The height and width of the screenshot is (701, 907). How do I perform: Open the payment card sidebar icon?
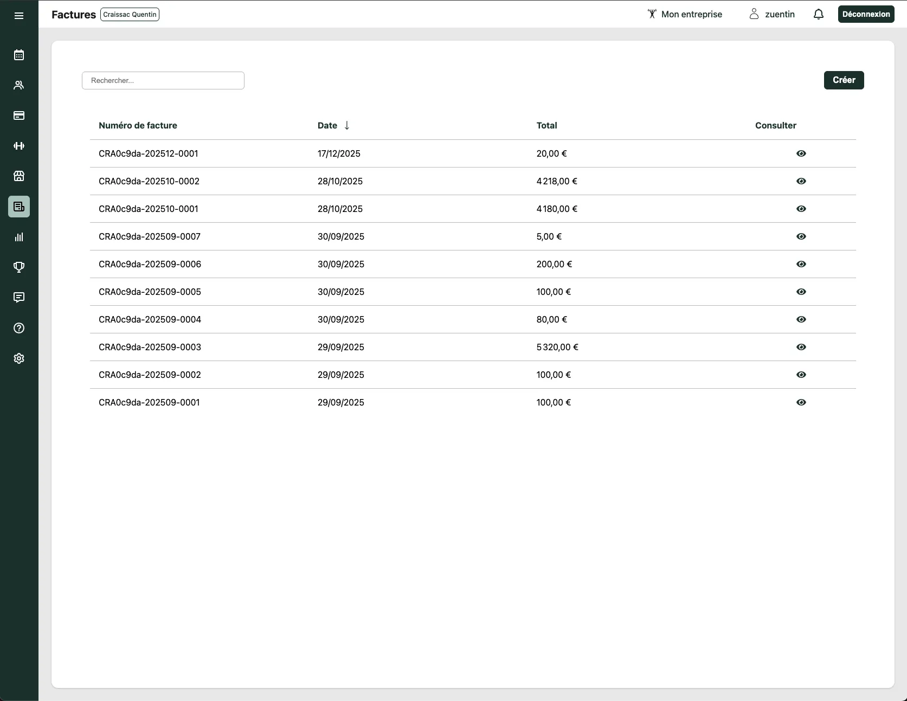click(x=19, y=115)
